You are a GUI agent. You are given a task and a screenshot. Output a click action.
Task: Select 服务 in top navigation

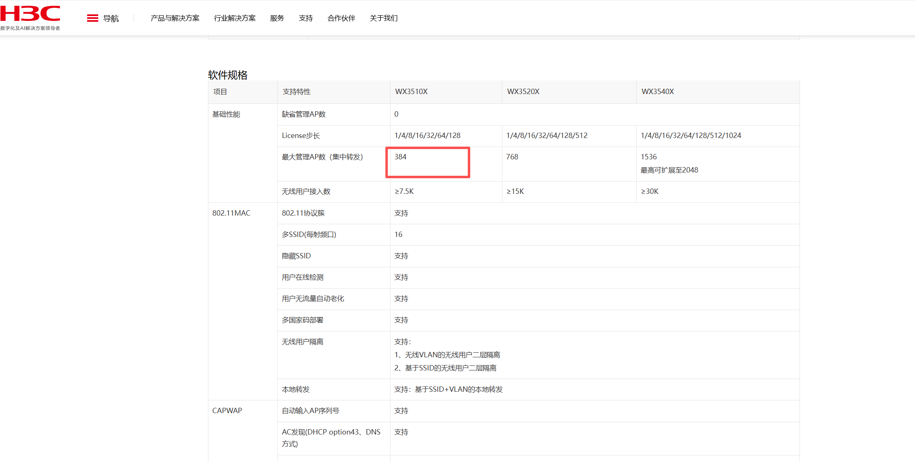pyautogui.click(x=277, y=18)
